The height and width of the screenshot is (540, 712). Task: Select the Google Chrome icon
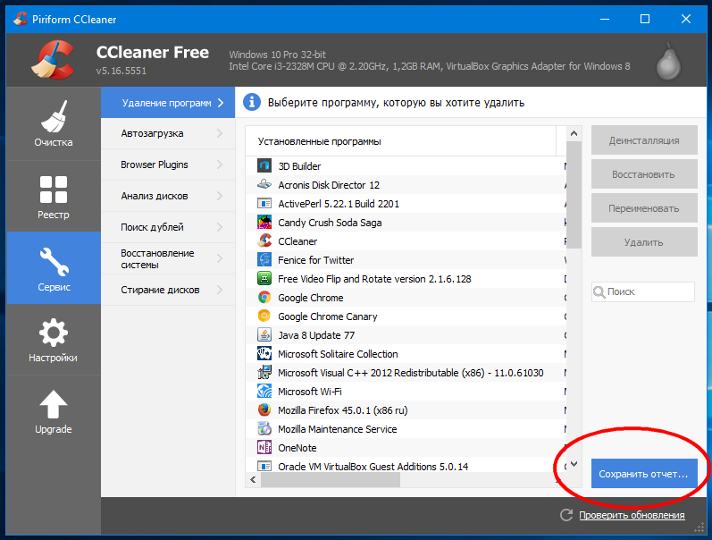point(264,298)
